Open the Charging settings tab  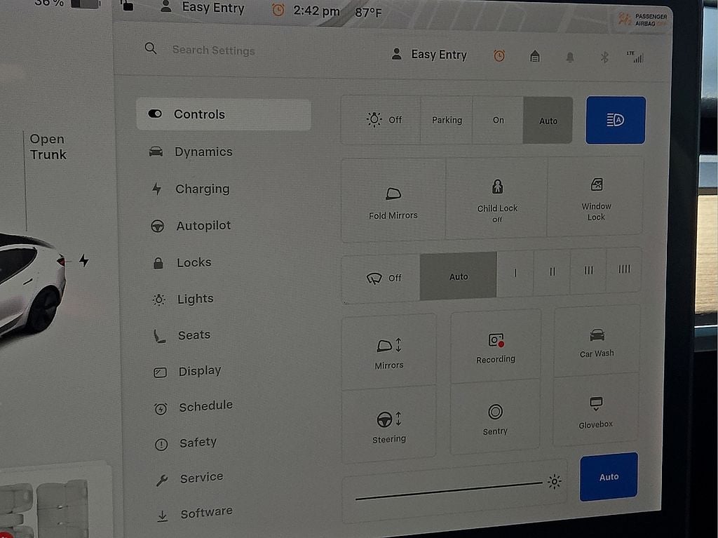click(202, 189)
